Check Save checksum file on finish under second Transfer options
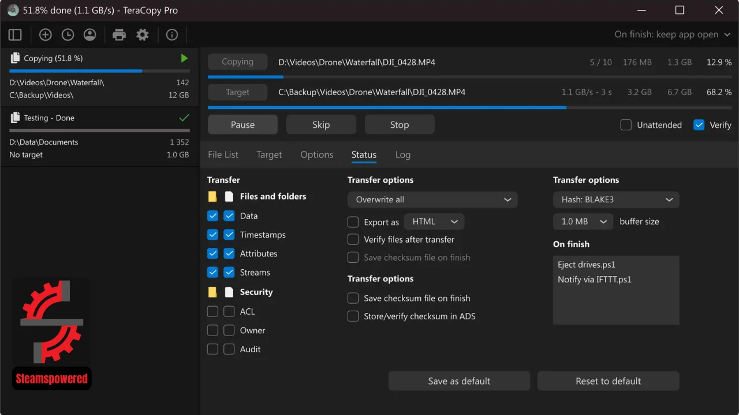739x415 pixels. [353, 298]
